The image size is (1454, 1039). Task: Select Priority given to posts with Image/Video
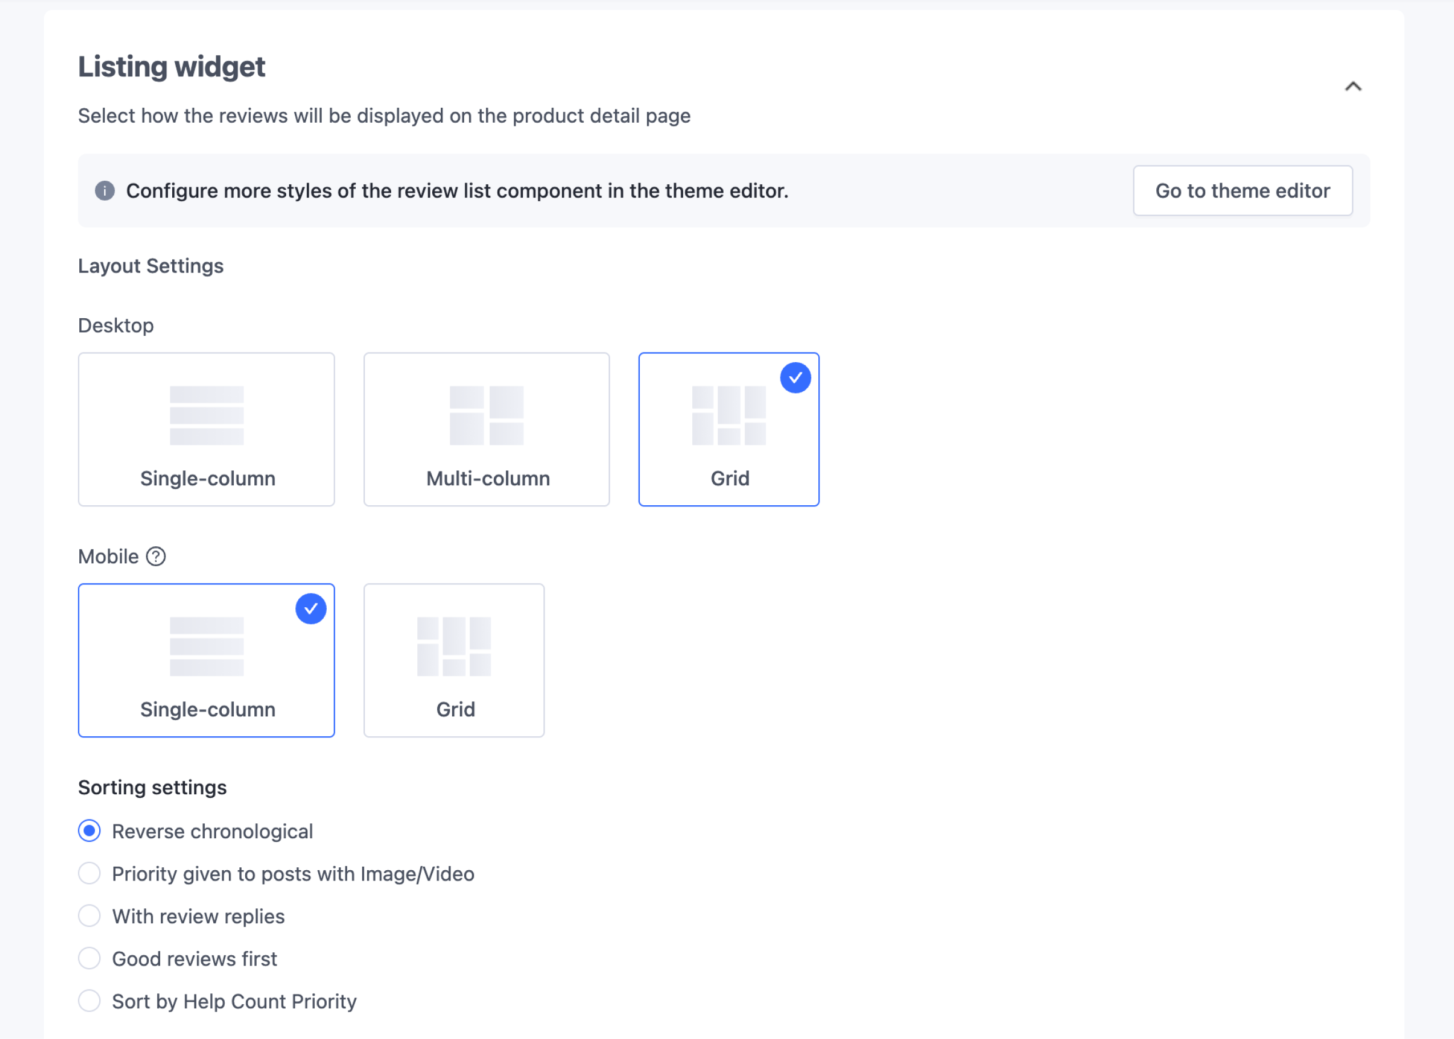click(x=90, y=873)
